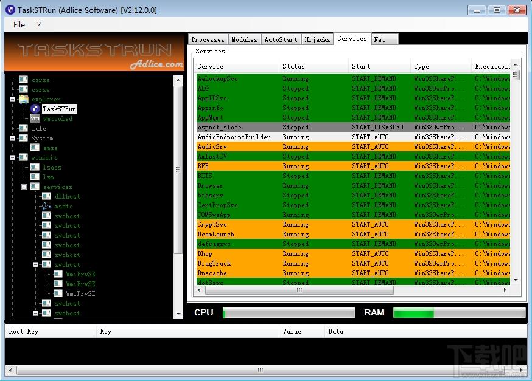Click the wininit process icon

tap(23, 157)
